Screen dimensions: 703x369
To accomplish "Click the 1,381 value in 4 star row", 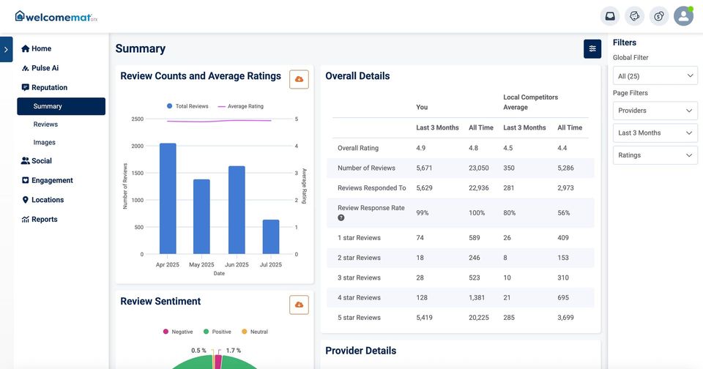I will pos(477,298).
